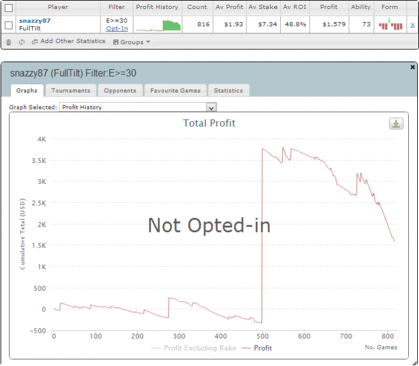
Task: Switch to the Favourite Games tab
Action: (x=175, y=90)
